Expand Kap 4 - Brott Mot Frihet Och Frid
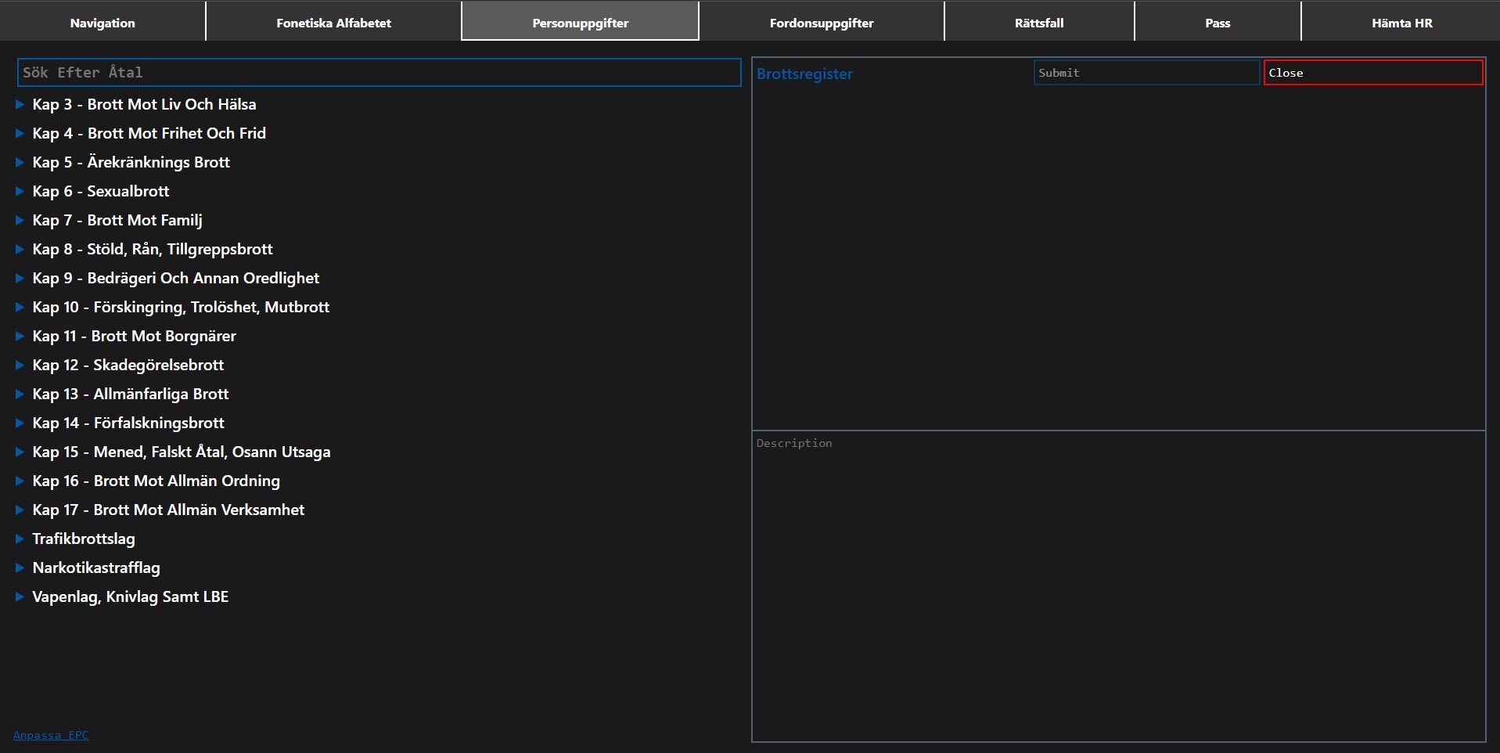This screenshot has height=753, width=1500. click(x=149, y=133)
